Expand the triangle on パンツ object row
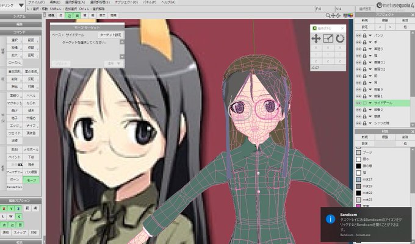This screenshot has height=244, width=415. pos(370,35)
